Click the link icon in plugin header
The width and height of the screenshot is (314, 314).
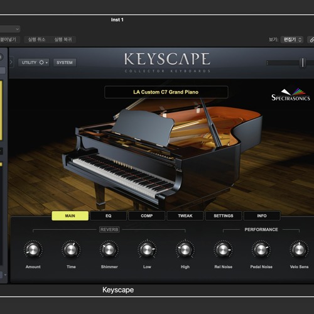click(311, 40)
